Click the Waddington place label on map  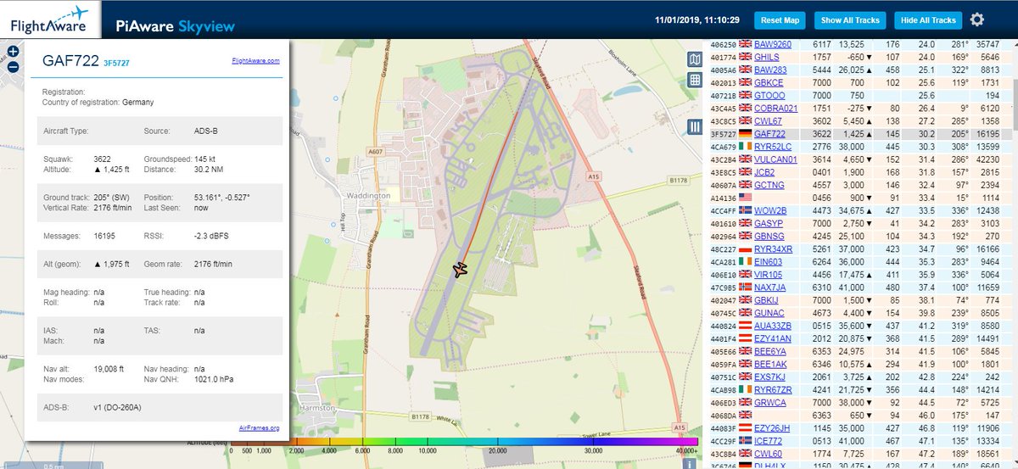[x=367, y=195]
